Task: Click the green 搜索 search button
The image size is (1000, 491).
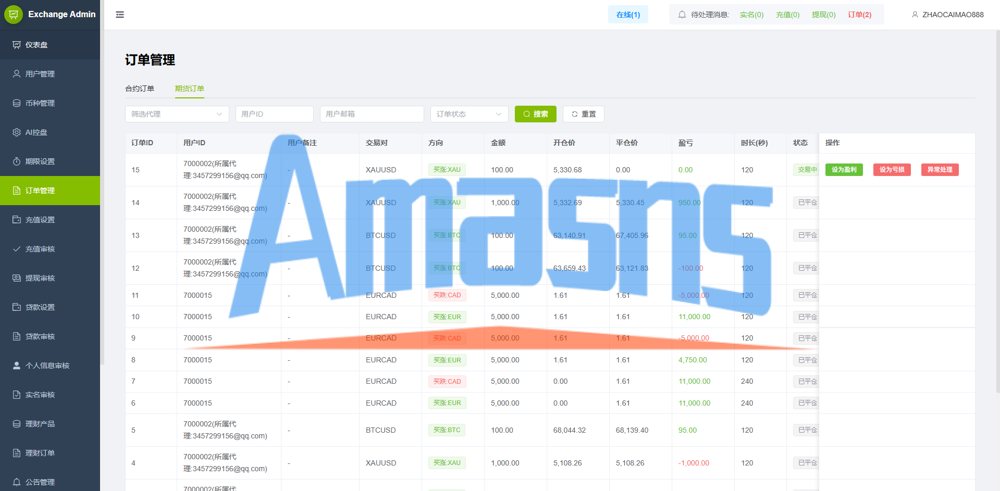Action: (x=536, y=114)
